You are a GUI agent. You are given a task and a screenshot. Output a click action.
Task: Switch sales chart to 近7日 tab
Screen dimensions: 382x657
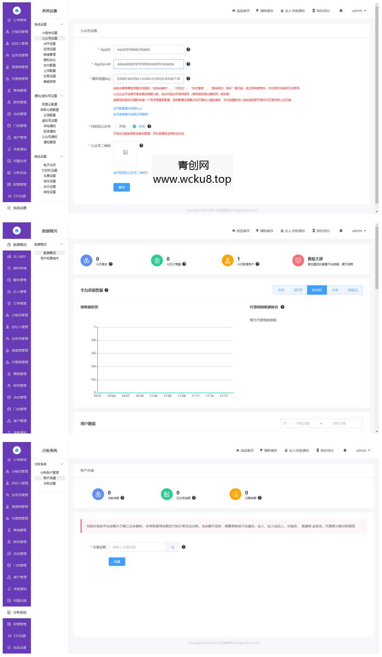[x=298, y=290]
